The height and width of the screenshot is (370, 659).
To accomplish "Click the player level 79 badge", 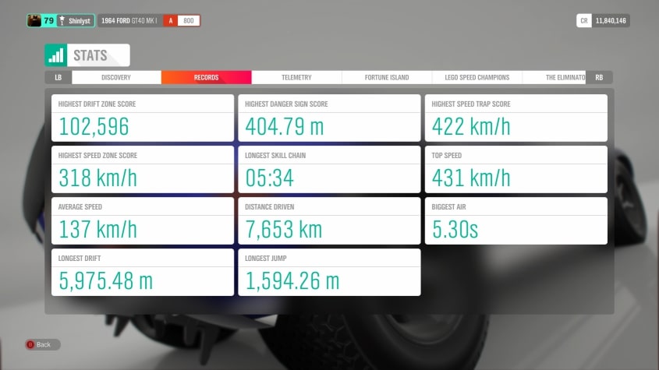I will (49, 21).
